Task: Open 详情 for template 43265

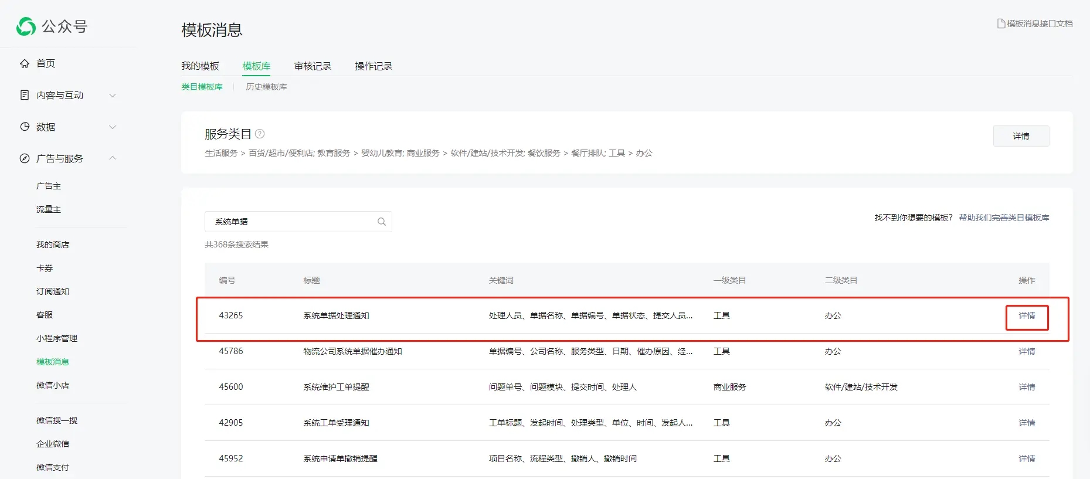Action: pos(1027,316)
